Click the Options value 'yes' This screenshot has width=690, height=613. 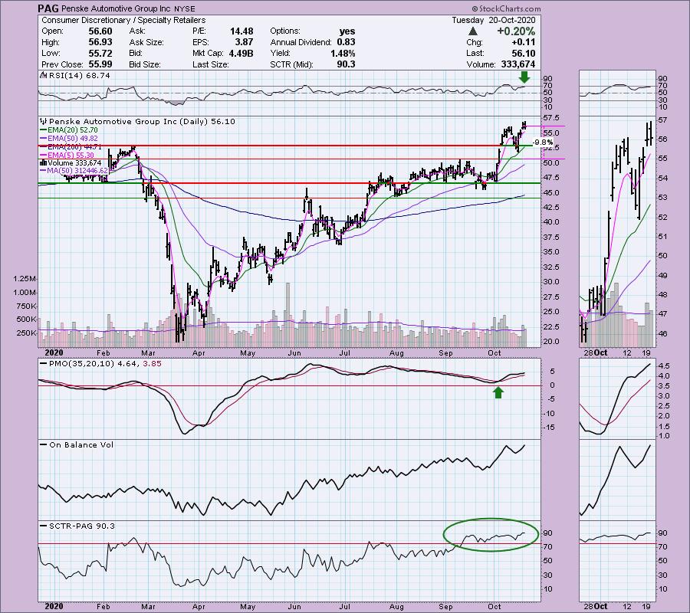pos(347,31)
